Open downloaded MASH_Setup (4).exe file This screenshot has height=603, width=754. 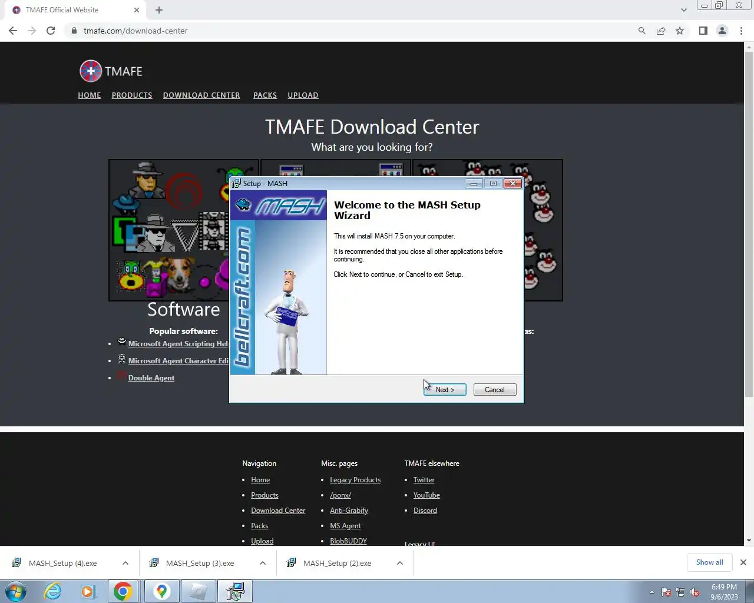[x=62, y=563]
